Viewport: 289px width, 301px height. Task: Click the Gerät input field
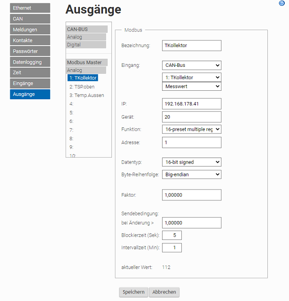pyautogui.click(x=192, y=117)
